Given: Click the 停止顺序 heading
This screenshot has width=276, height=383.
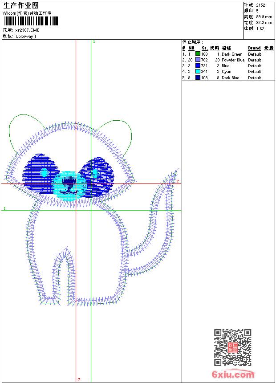Looking at the screenshot, I should pyautogui.click(x=192, y=42).
